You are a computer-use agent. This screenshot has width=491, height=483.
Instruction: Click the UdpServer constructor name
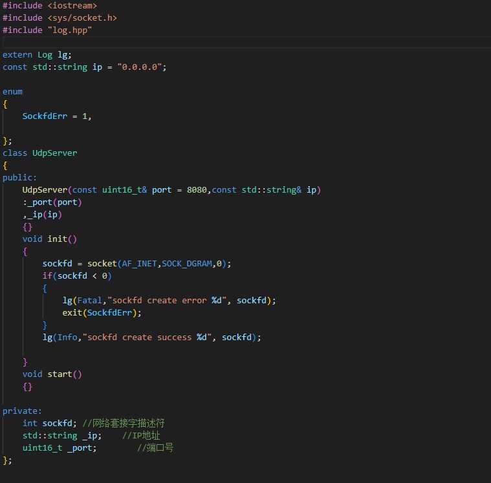(45, 190)
